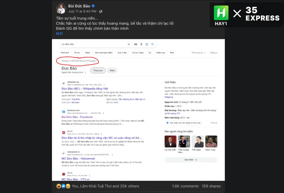Select the Quê ở đâu chip
The image size is (284, 193).
coord(122,53)
